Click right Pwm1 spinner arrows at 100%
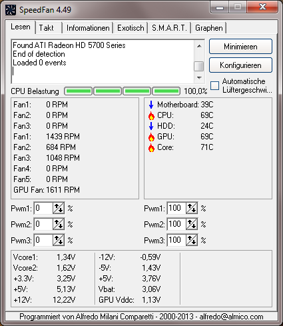Screen dimensions: 283x326 coord(192,208)
